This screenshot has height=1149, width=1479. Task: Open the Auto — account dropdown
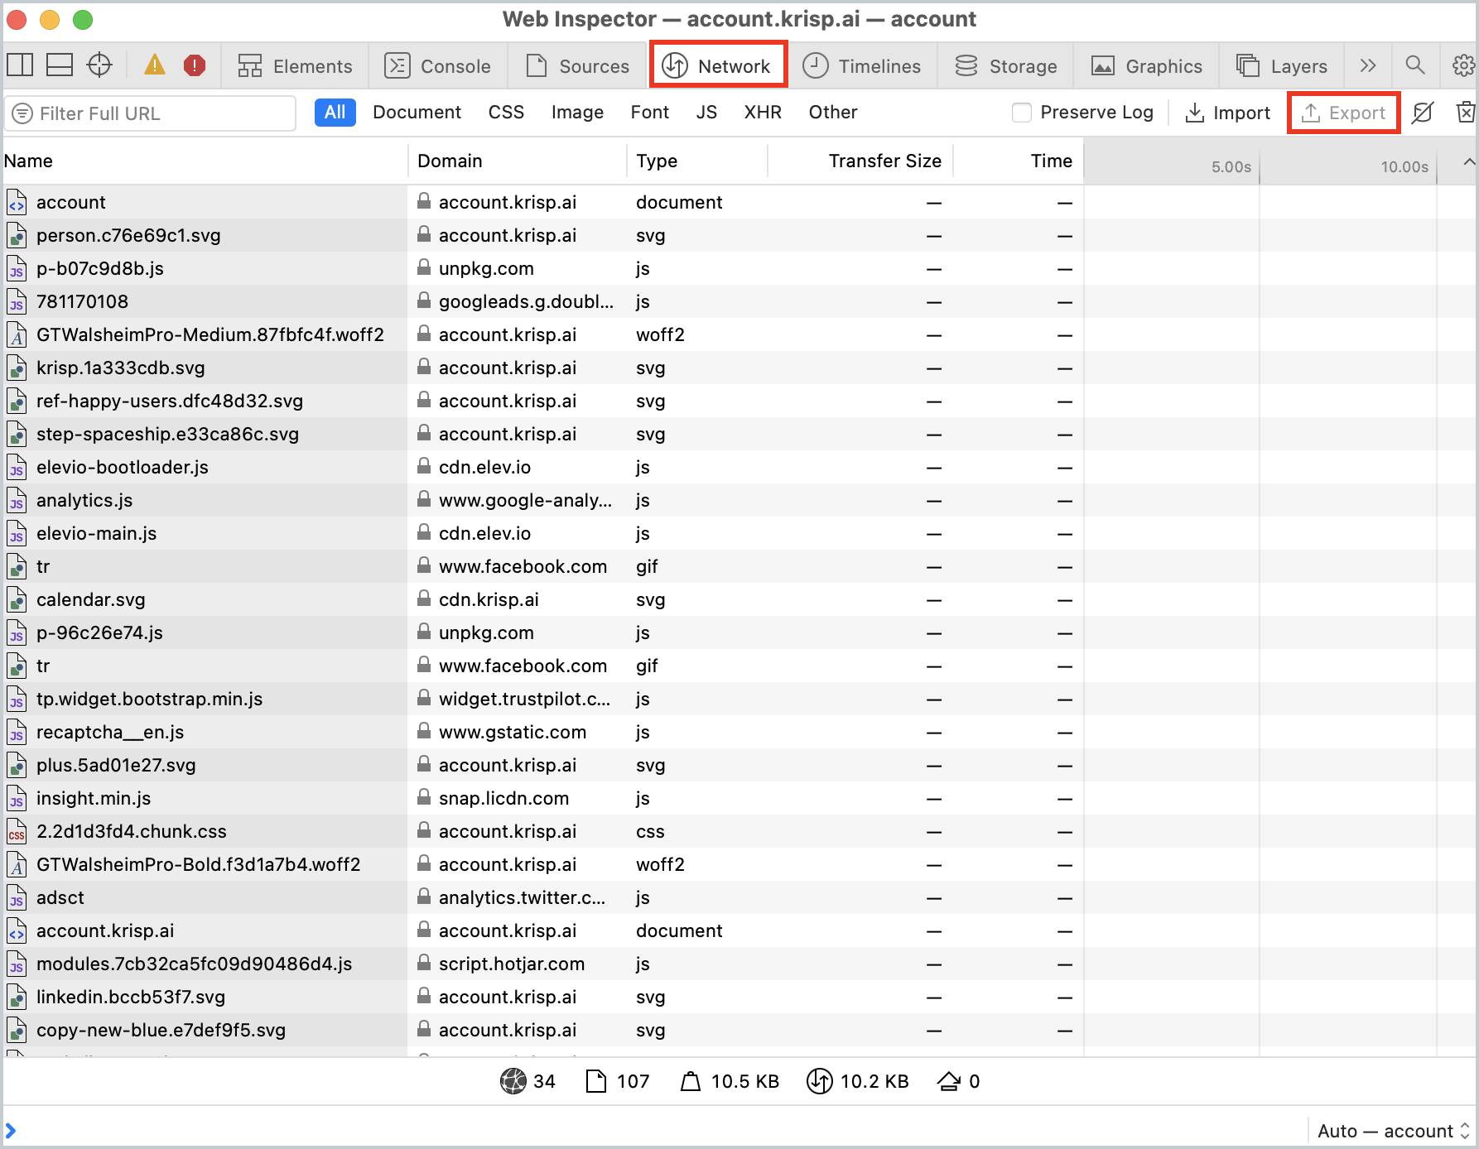[1386, 1130]
